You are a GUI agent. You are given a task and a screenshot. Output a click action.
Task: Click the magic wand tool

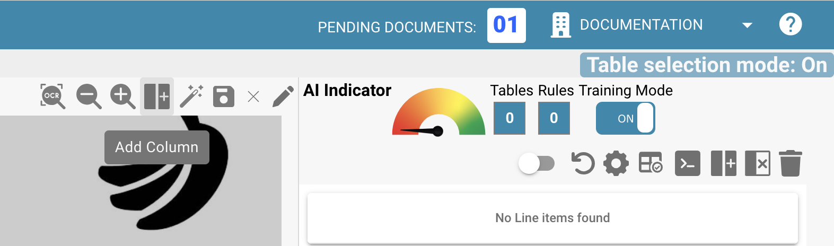click(x=191, y=96)
